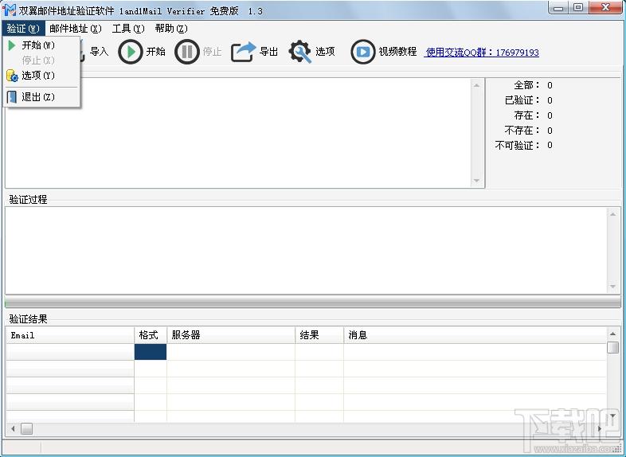Open the 帮助(Z) menu

click(171, 29)
